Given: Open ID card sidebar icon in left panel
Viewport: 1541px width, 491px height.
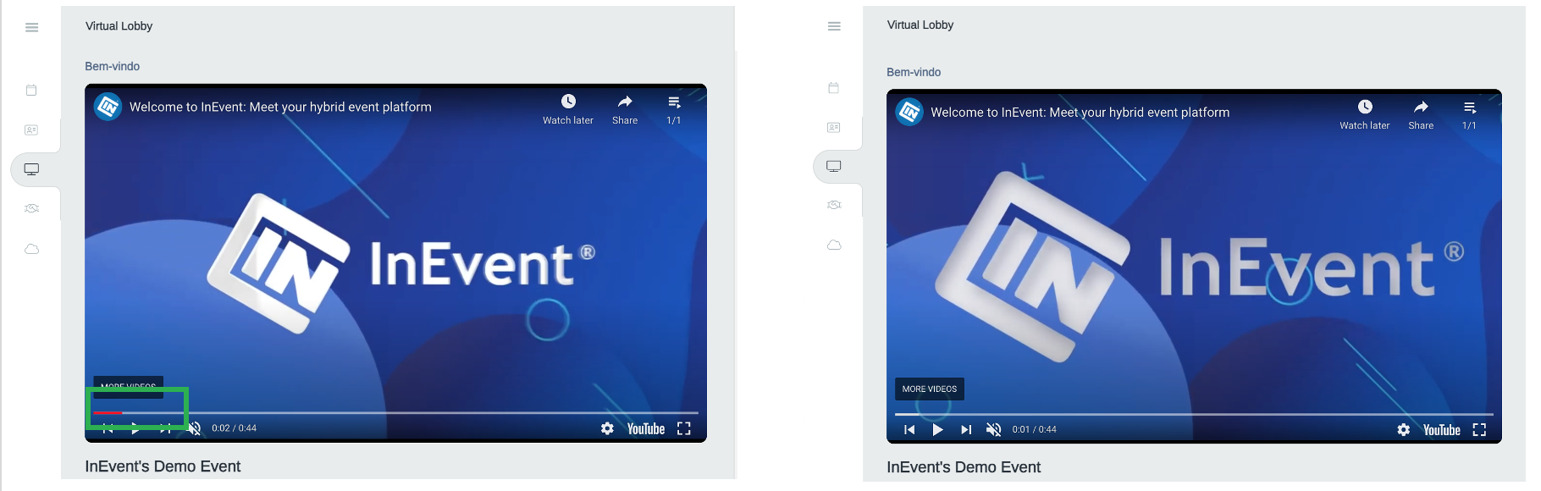Looking at the screenshot, I should tap(31, 130).
